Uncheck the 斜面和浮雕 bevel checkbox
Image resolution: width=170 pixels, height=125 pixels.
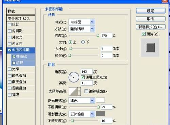point(10,50)
